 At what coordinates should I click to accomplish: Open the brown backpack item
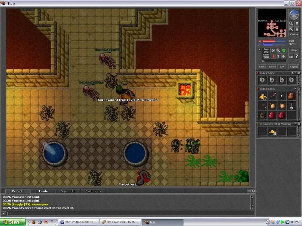291,96
